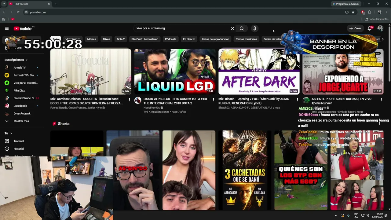
Task: Switch ESP LAA keyboard language
Action: (x=356, y=215)
